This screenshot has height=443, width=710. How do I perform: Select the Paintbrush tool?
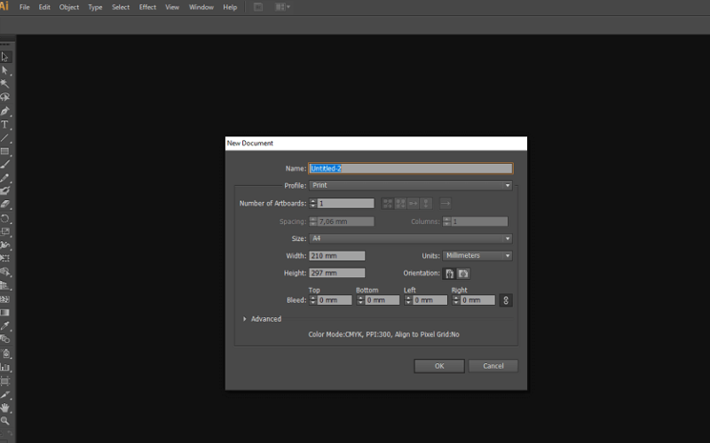click(x=5, y=165)
